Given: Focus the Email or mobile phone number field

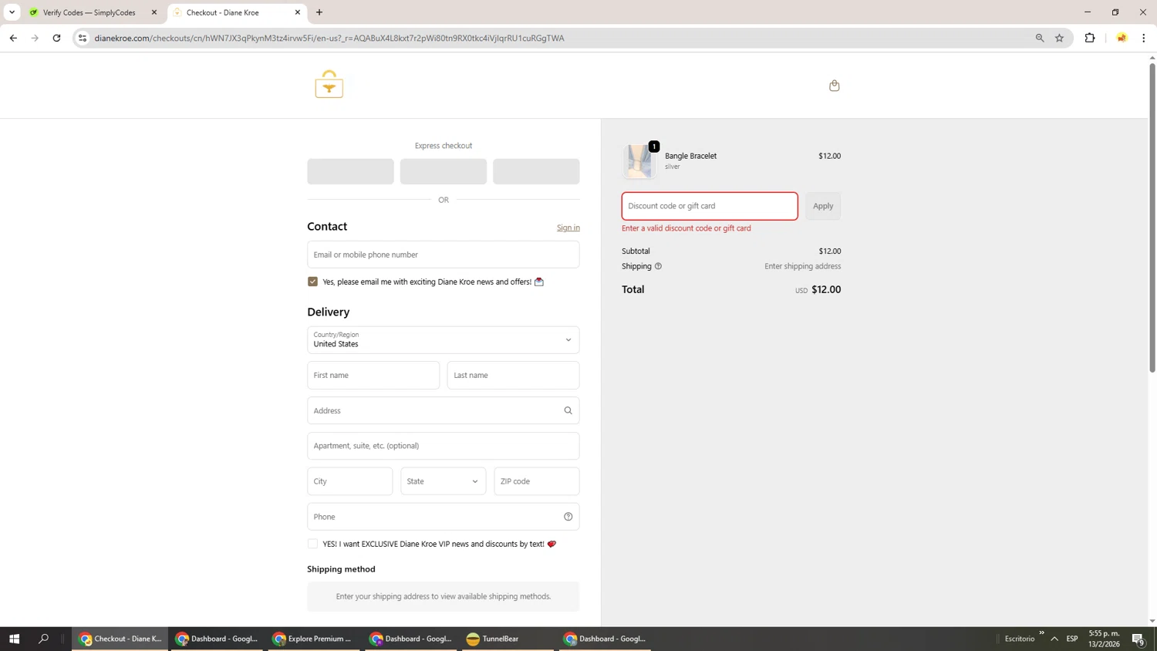Looking at the screenshot, I should [x=444, y=255].
